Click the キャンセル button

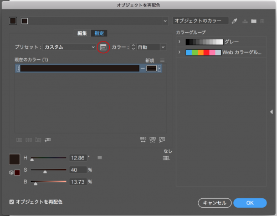214,203
